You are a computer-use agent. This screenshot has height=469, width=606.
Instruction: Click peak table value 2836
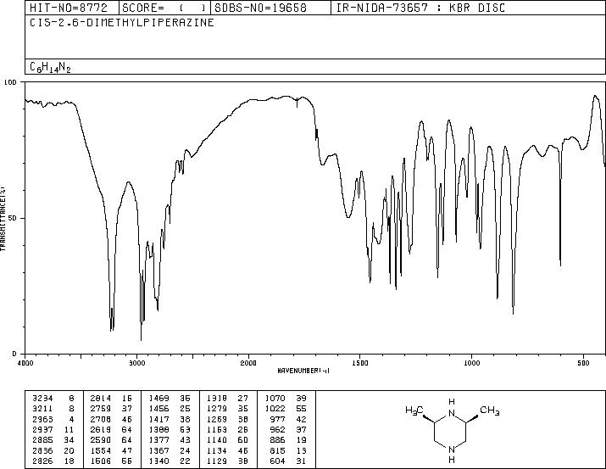click(42, 451)
